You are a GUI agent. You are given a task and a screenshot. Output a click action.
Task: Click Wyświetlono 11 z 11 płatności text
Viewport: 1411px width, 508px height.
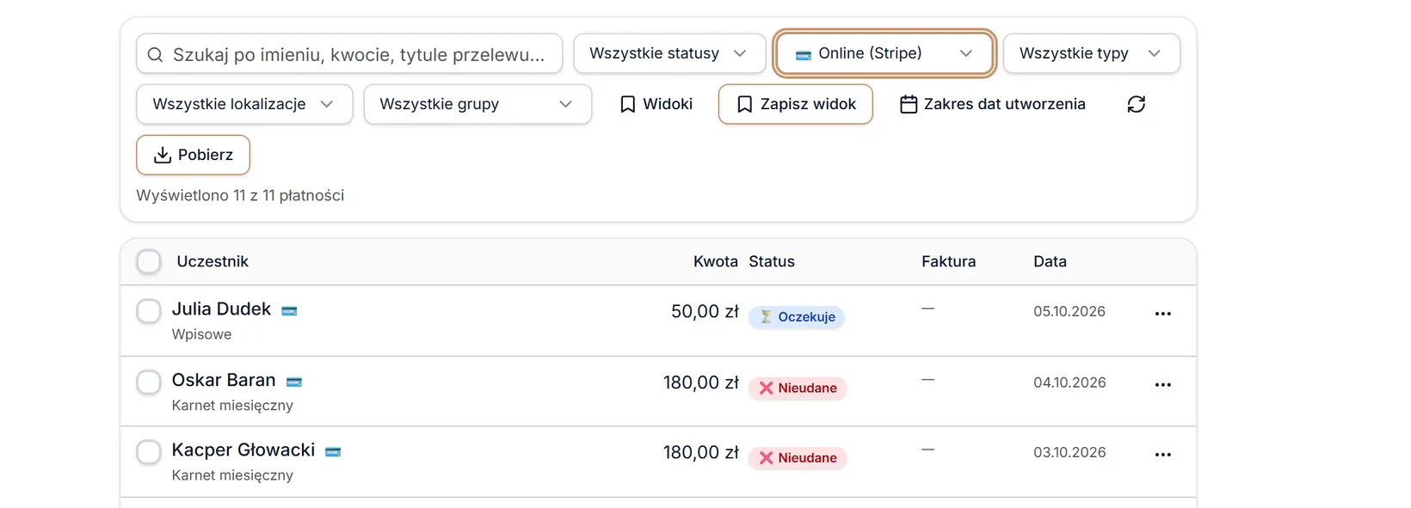(x=240, y=196)
